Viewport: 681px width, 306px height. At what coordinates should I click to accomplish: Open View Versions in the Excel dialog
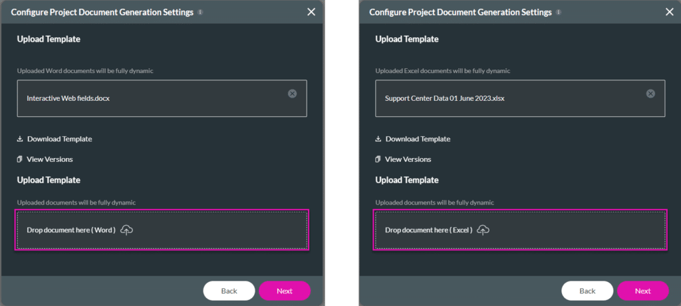click(x=408, y=159)
